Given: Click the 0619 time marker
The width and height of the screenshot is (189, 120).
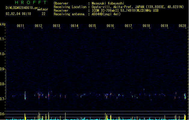Looking at the screenshot, I should (x=164, y=25).
